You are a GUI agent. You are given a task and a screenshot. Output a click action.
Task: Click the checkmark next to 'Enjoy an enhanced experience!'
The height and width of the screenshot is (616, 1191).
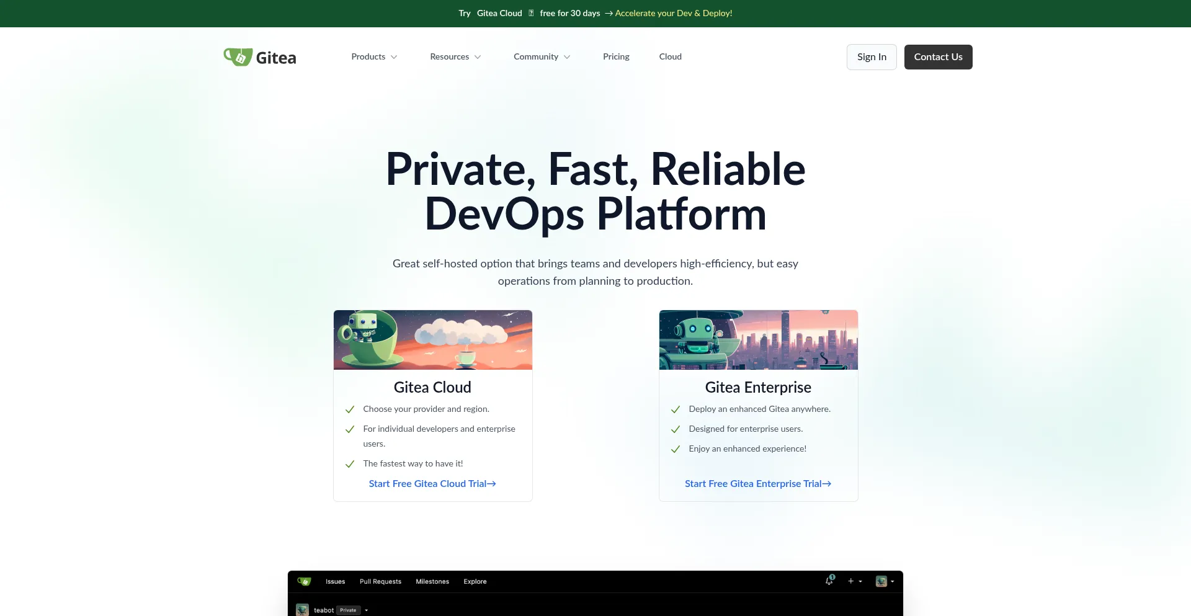(676, 449)
